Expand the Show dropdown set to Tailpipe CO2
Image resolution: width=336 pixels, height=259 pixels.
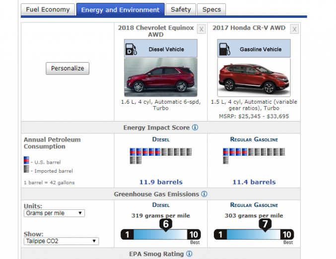(61, 241)
